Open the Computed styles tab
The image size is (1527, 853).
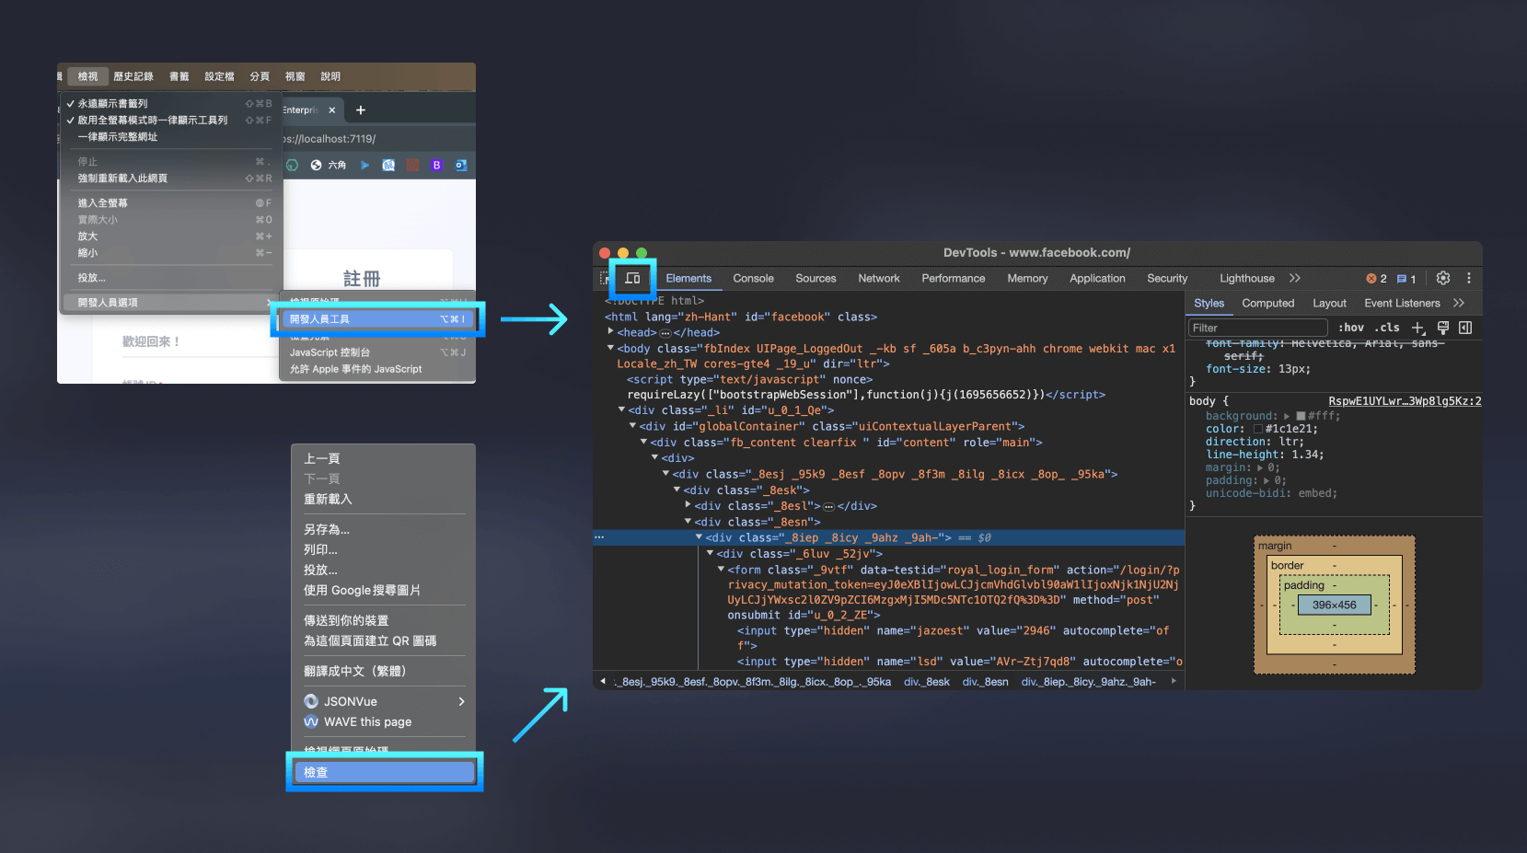click(1267, 303)
